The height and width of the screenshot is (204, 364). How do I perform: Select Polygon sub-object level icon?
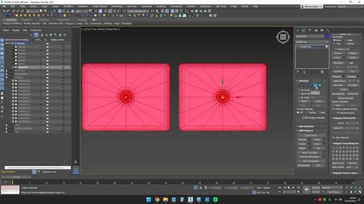coord(315,86)
